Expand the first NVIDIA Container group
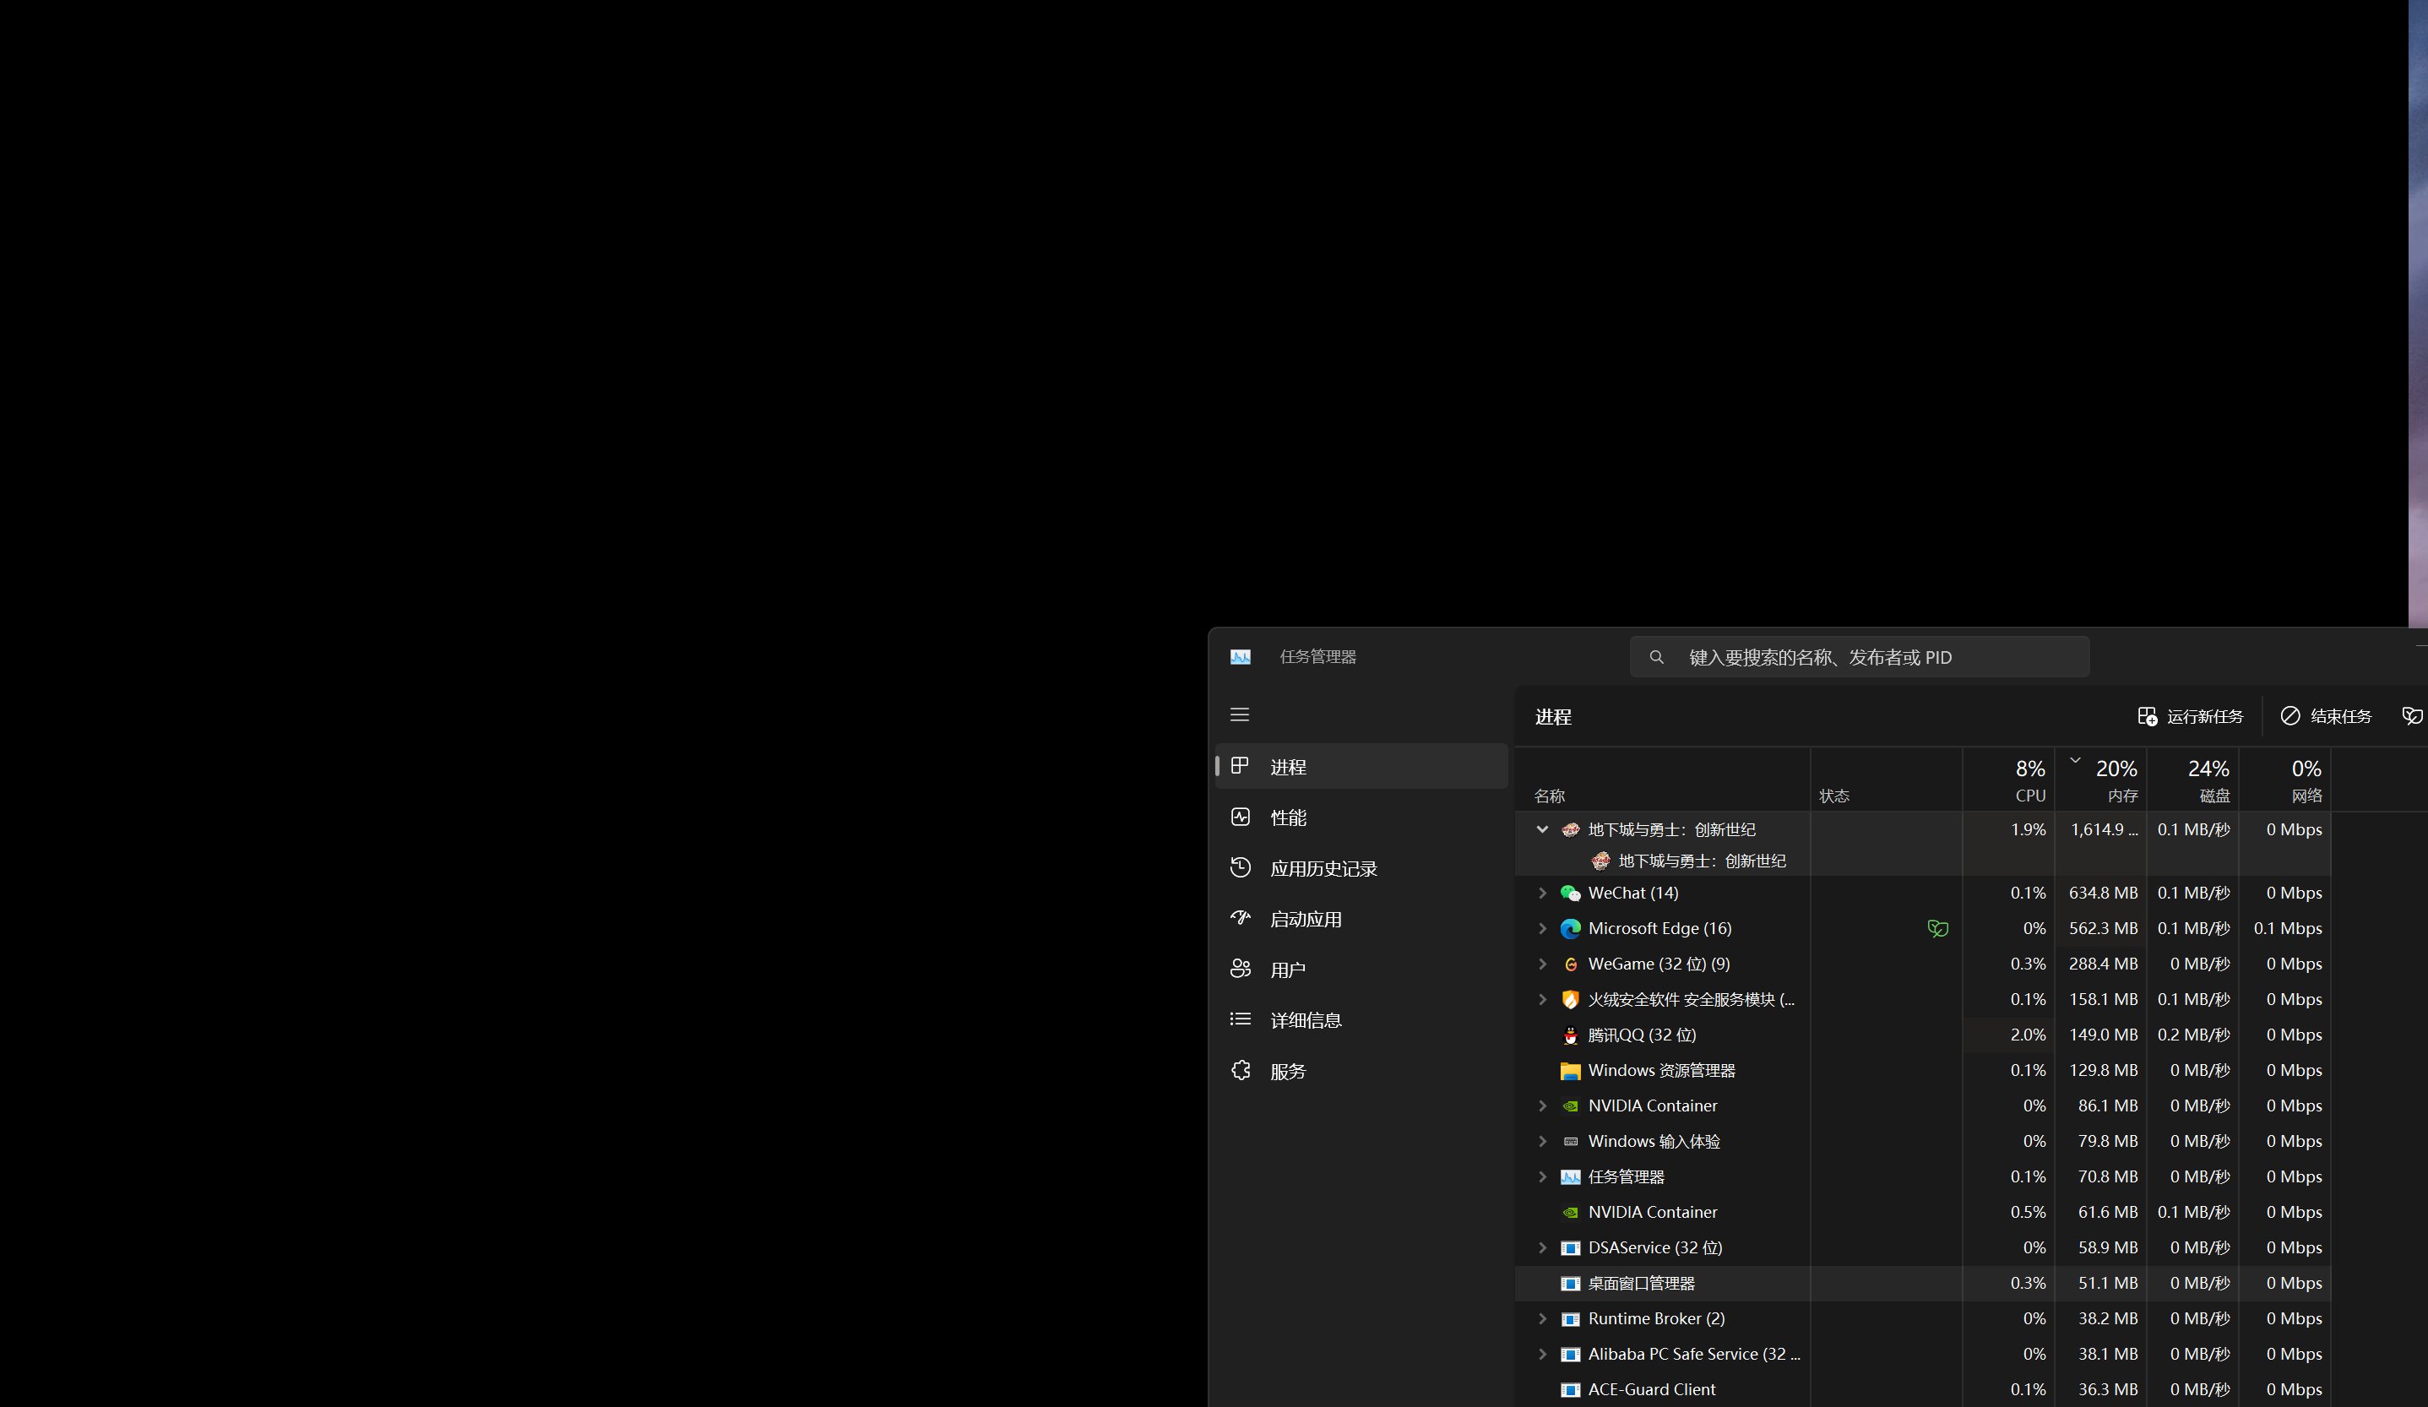 [x=1541, y=1106]
